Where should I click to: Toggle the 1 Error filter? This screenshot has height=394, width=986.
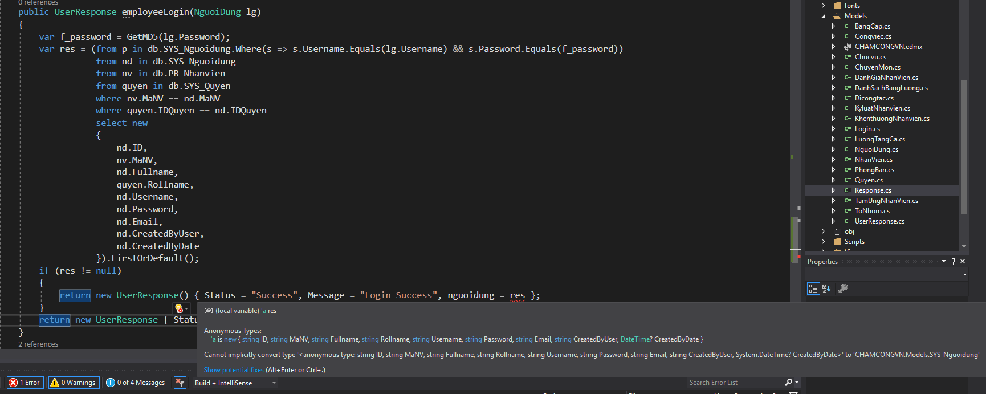tap(25, 383)
